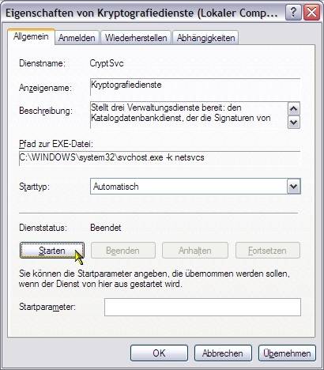Open the Wiederherstellen tab
The height and width of the screenshot is (370, 324).
[136, 38]
